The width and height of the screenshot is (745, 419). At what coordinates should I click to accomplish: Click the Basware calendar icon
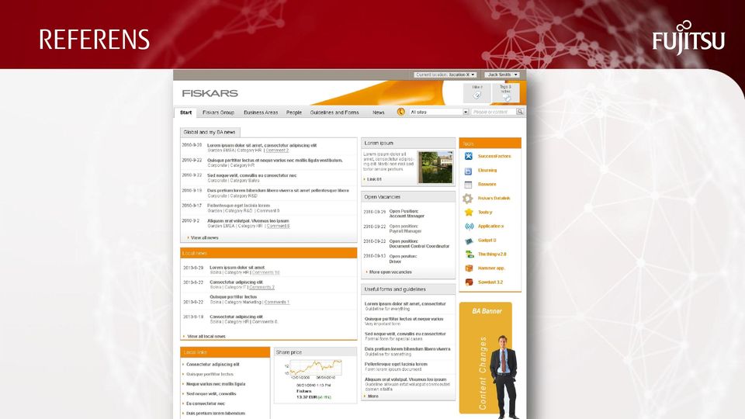point(469,185)
